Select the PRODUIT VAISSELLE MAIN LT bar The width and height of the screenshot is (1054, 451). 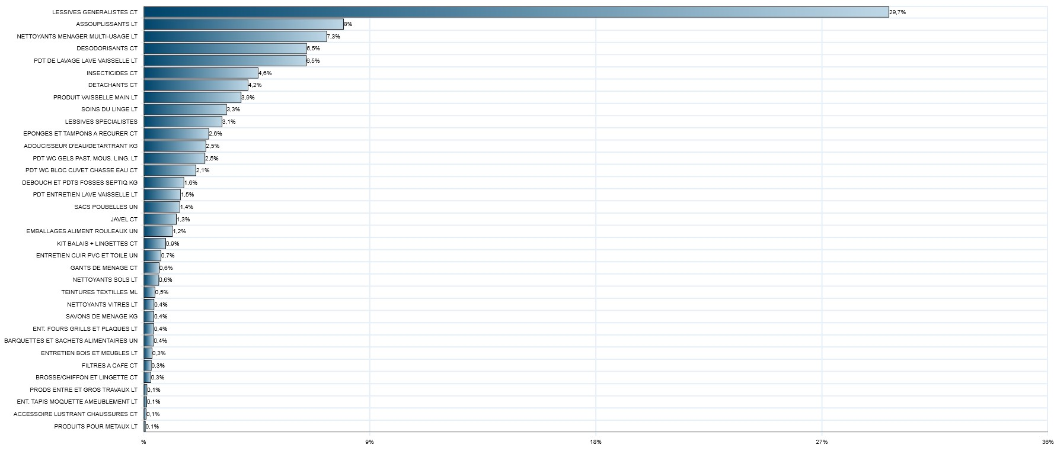click(192, 97)
